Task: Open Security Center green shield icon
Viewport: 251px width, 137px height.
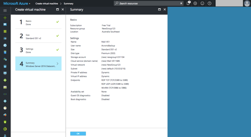Action: click(5, 122)
